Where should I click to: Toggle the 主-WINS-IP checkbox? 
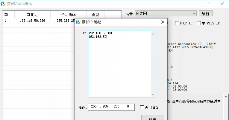pos(199,23)
